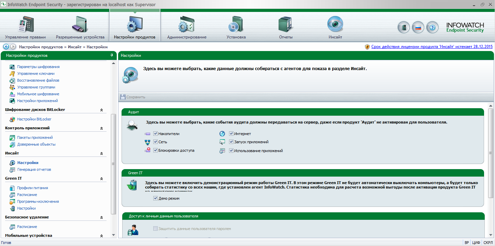Viewport: 495px width, 246px height.
Task: Collapse the Шифрование дисков BitLocker section
Action: click(x=101, y=110)
